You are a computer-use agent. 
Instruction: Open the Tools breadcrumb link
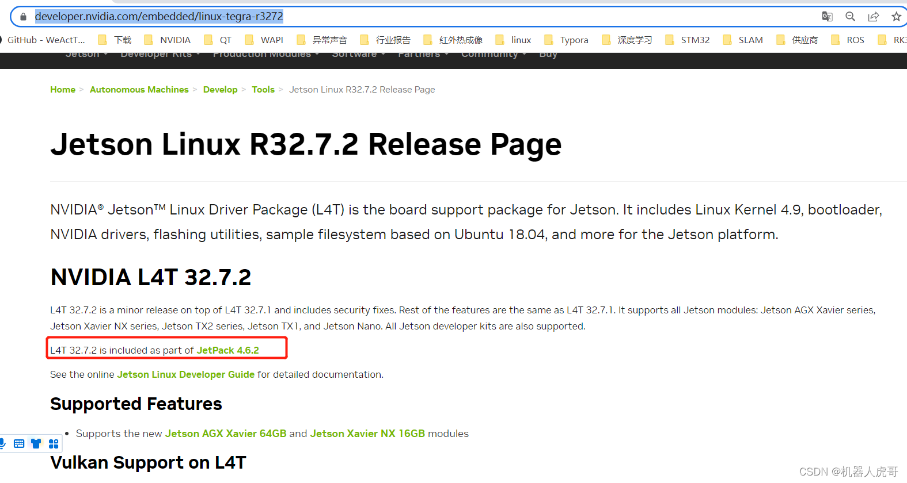[x=263, y=90]
